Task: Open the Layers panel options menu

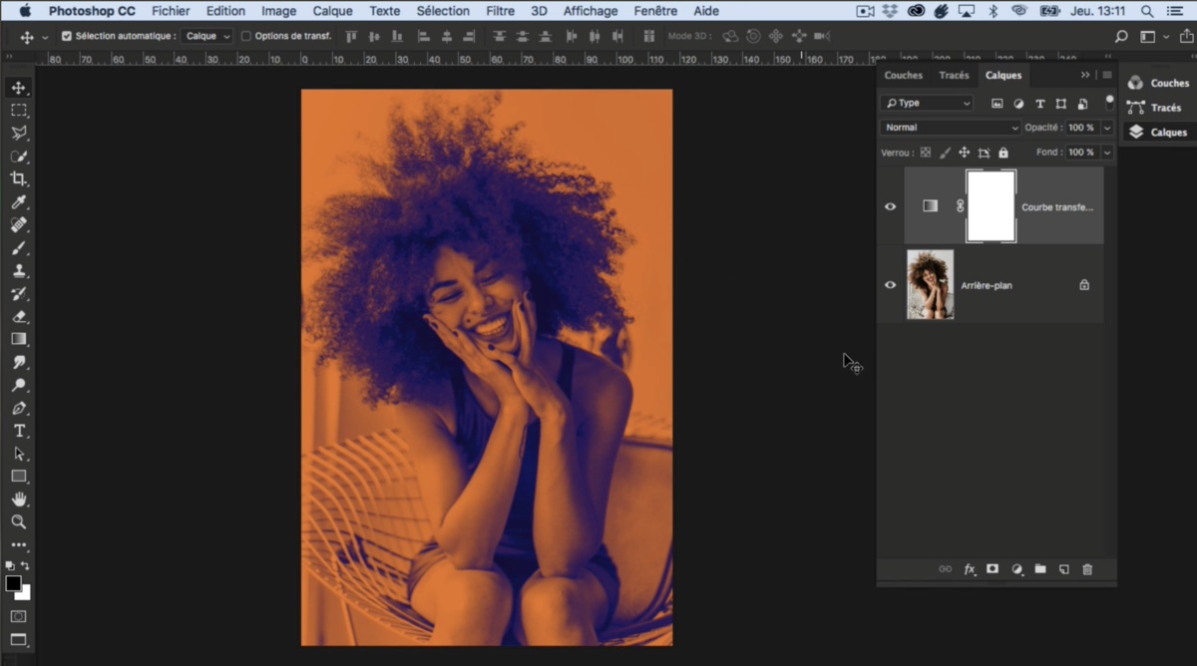Action: coord(1107,75)
